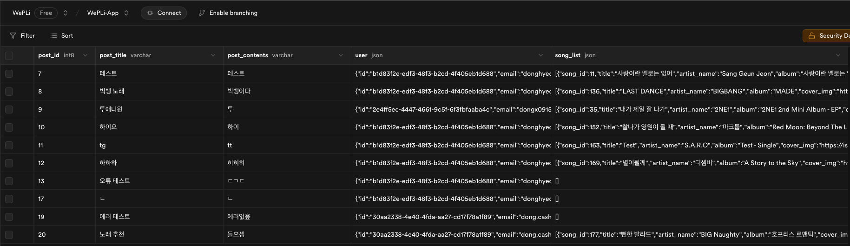The image size is (850, 246).
Task: Toggle the select-all rows checkbox in header
Action: 9,56
